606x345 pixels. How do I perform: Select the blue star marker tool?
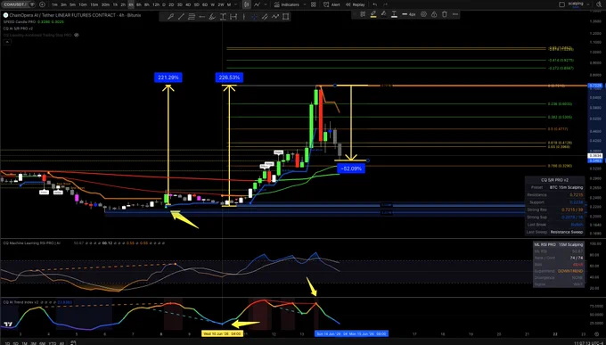(x=254, y=17)
